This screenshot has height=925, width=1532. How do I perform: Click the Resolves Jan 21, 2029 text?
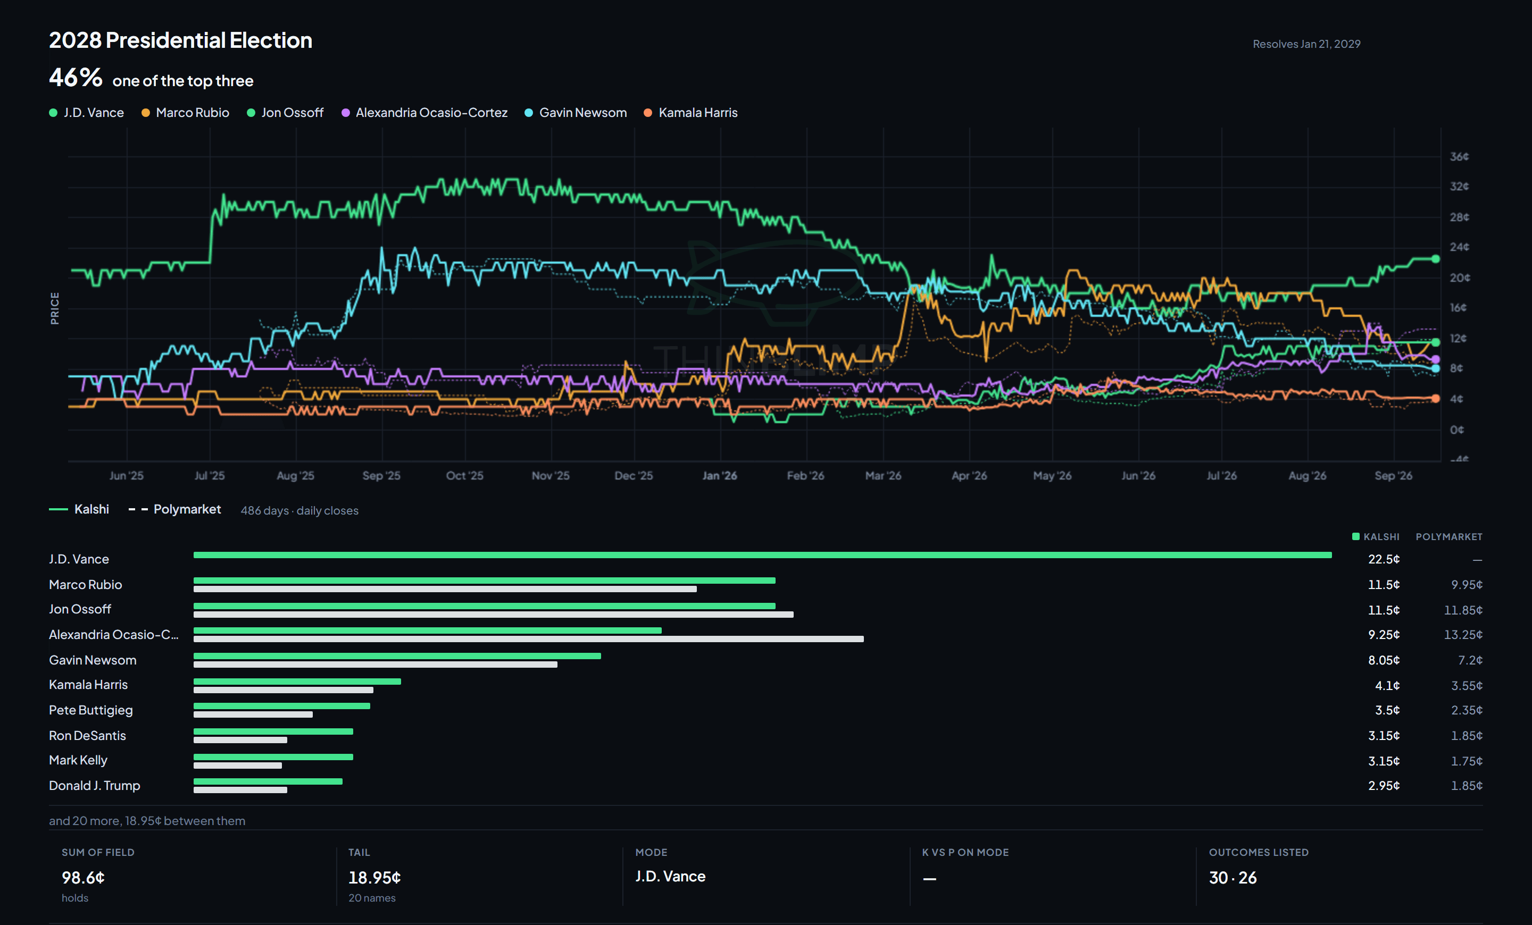(1306, 44)
